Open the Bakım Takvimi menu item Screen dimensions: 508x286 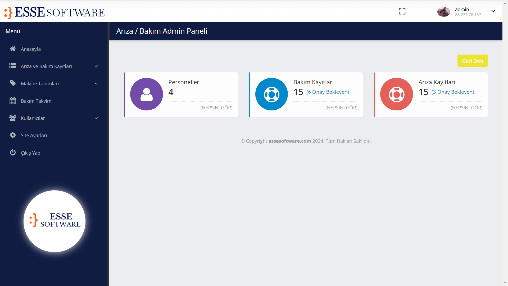(37, 101)
